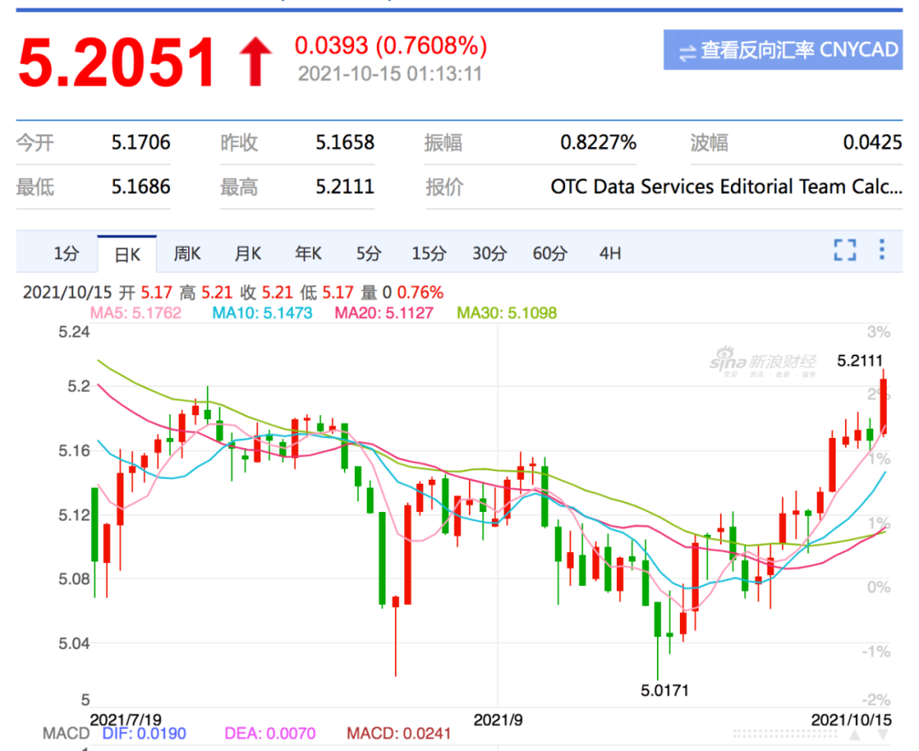This screenshot has height=751, width=919.
Task: Click the red up arrow beside 5.2051
Action: (x=255, y=61)
